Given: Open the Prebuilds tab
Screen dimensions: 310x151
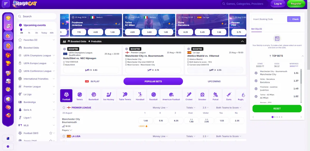Looking at the screenshot, I should pos(95,41).
